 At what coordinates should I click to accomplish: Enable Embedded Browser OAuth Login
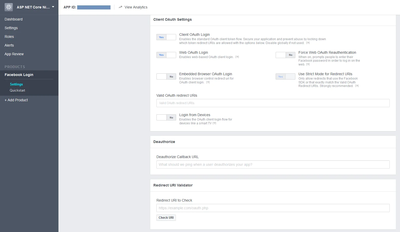click(166, 76)
